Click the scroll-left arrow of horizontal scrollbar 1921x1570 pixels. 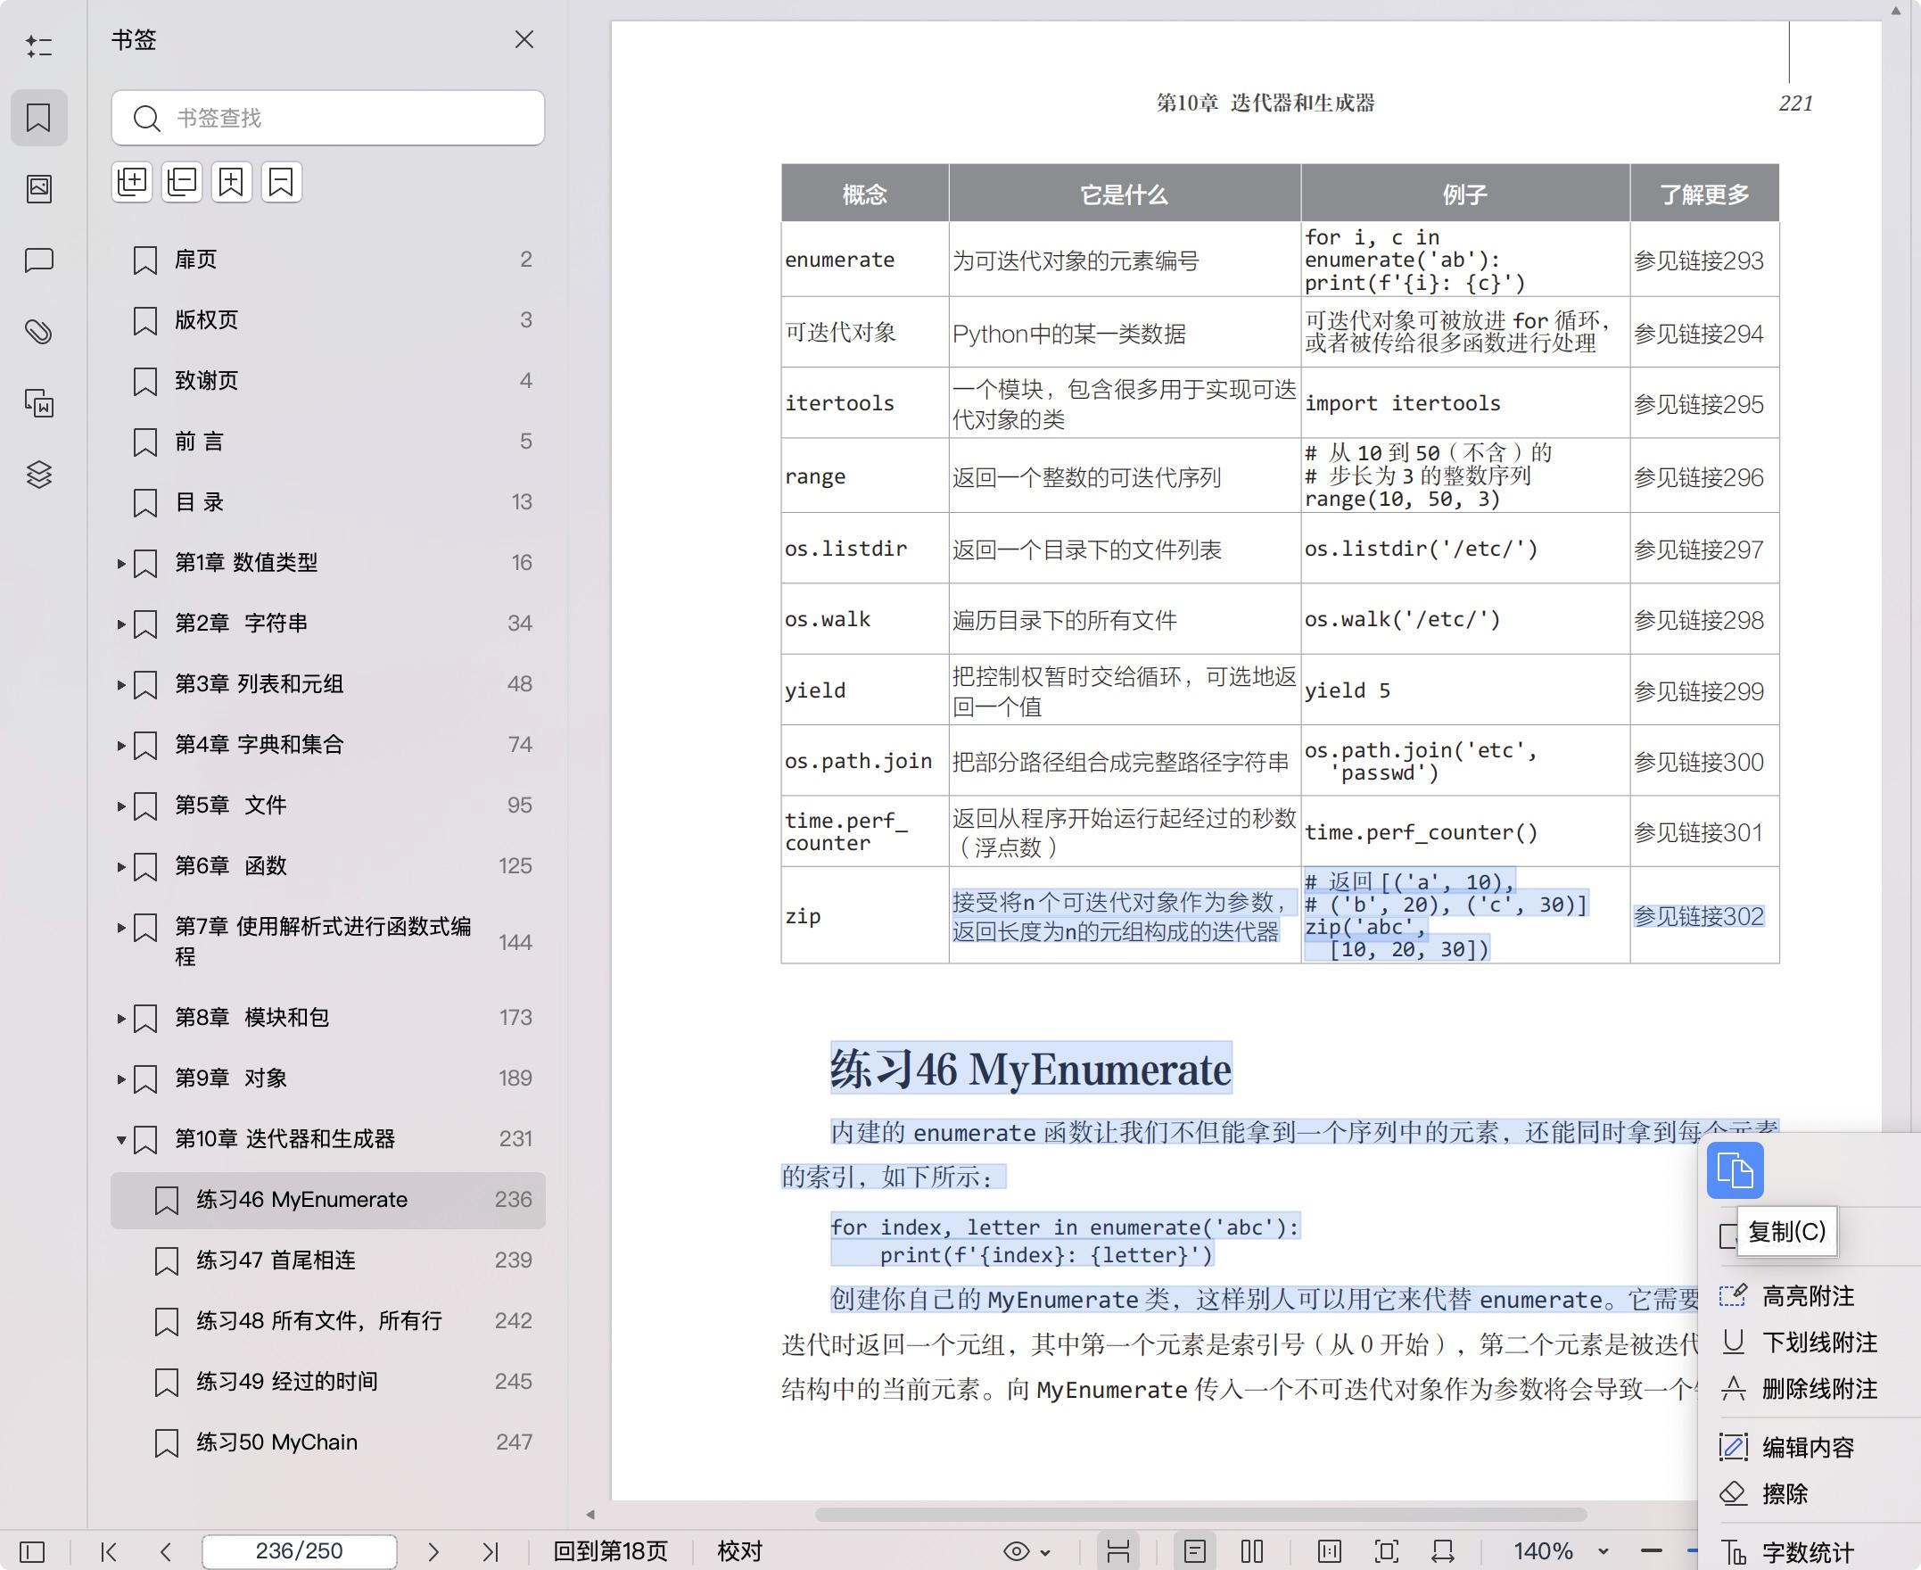[590, 1514]
